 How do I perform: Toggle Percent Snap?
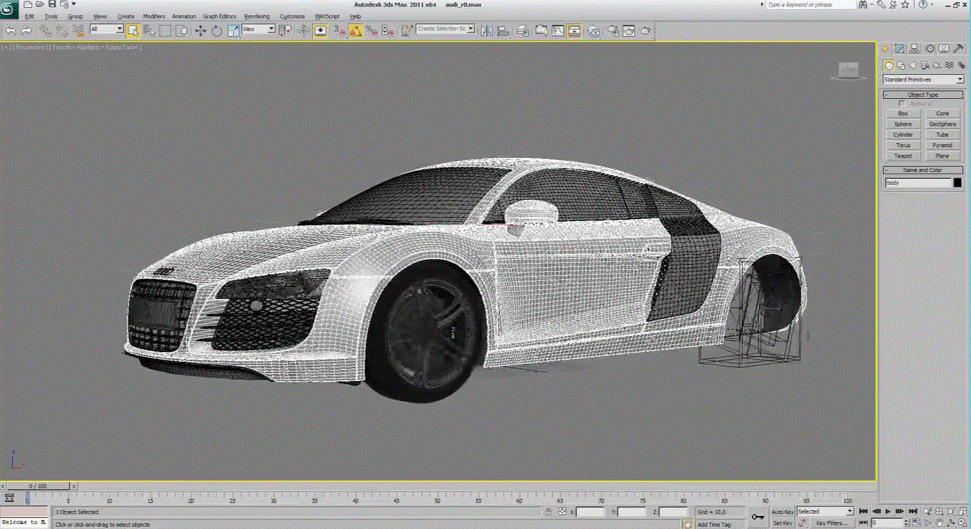[372, 30]
